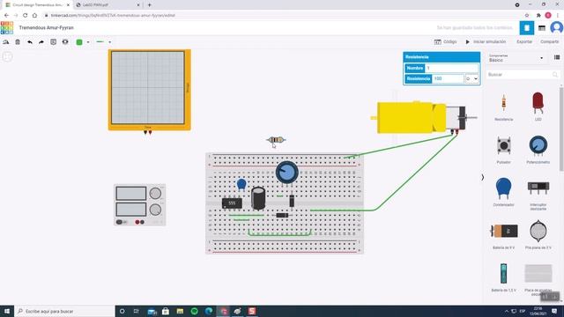
Task: Open the Windows notification center
Action: [554, 311]
